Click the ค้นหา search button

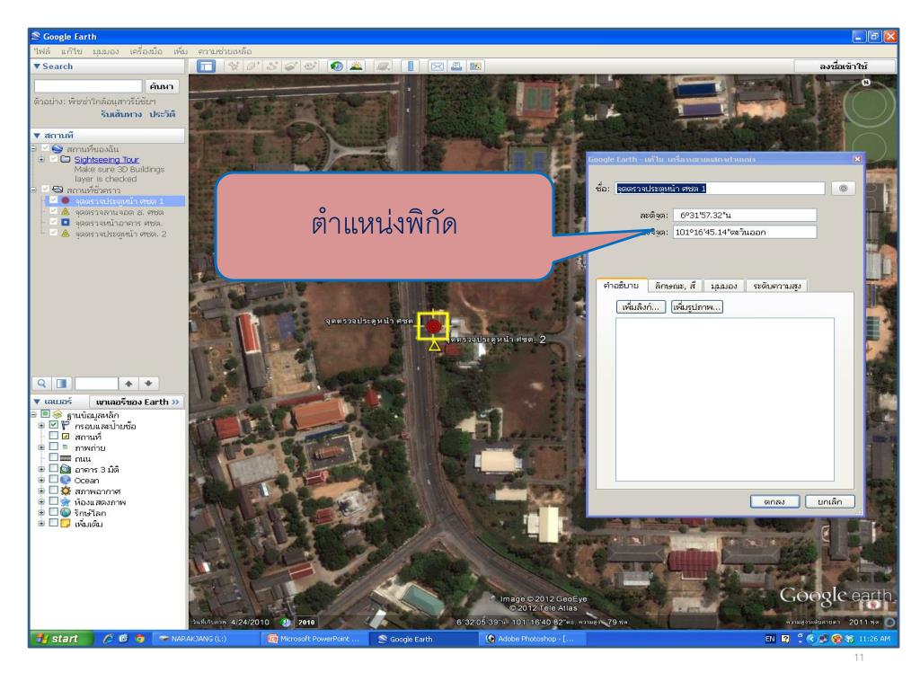(x=162, y=86)
